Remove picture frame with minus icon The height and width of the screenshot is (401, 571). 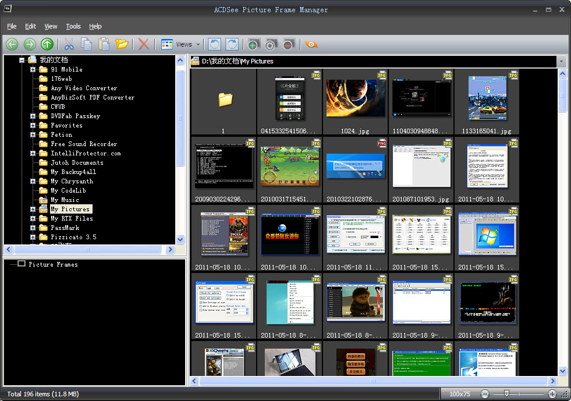[x=288, y=44]
